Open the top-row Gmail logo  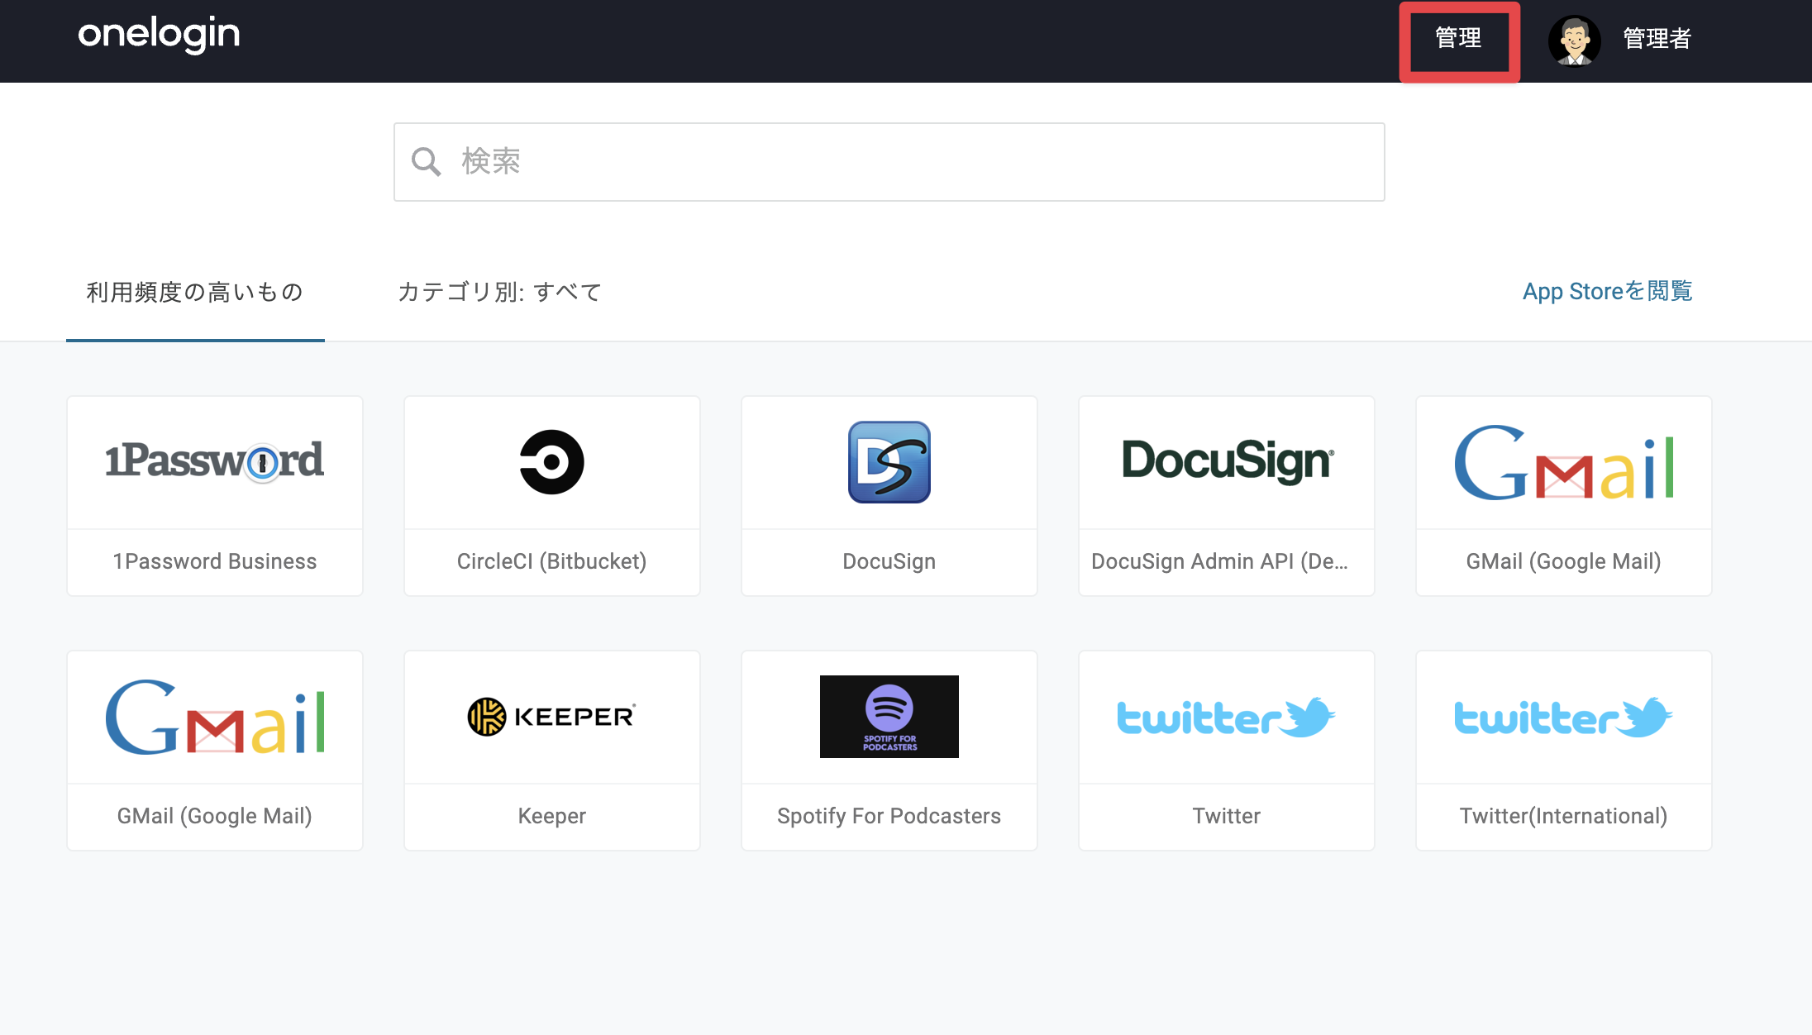(1564, 463)
